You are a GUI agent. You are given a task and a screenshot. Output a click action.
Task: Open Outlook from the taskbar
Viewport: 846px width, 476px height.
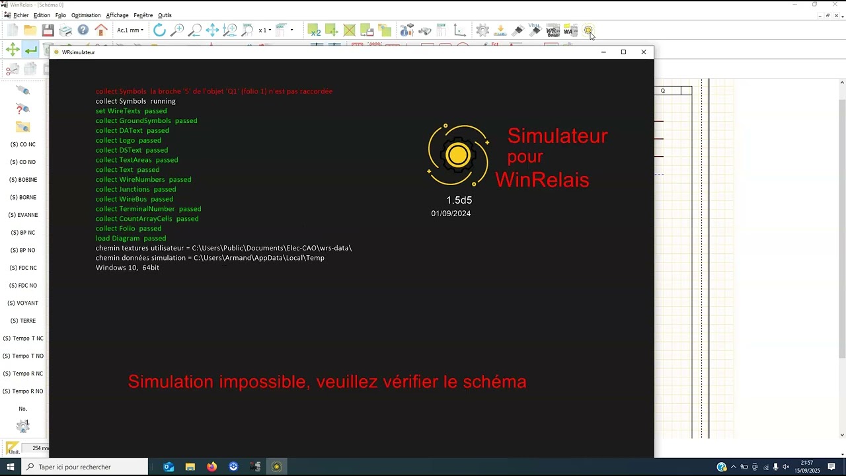(169, 467)
